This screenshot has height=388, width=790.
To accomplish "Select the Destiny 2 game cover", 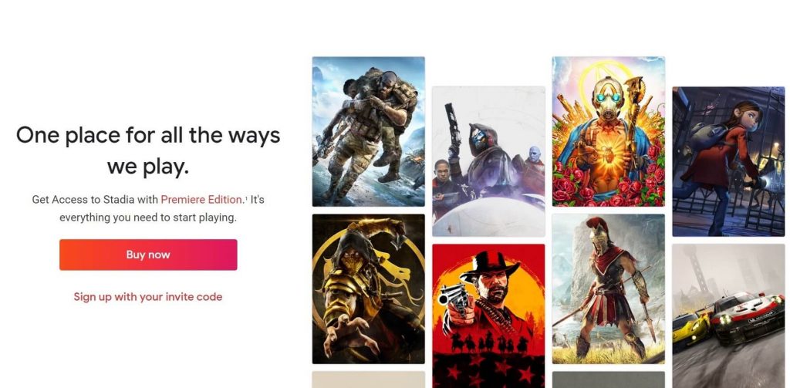I will click(x=488, y=161).
